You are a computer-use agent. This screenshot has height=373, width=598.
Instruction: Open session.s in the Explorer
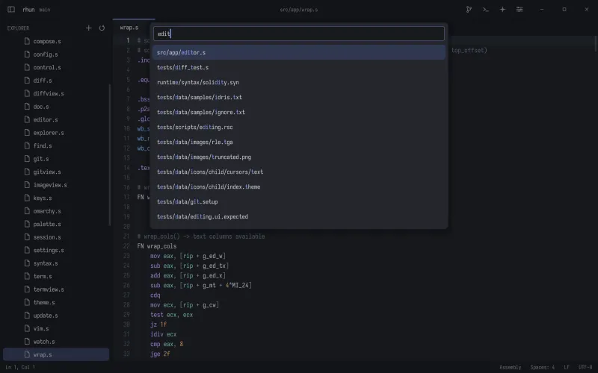coord(56,237)
